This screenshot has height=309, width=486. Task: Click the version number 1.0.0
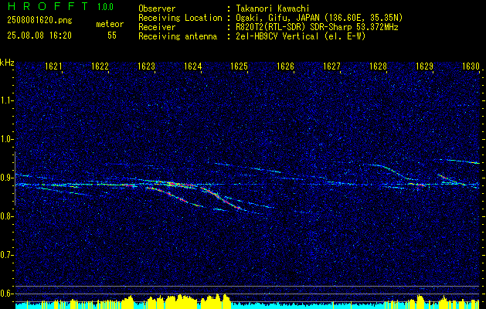pyautogui.click(x=105, y=7)
